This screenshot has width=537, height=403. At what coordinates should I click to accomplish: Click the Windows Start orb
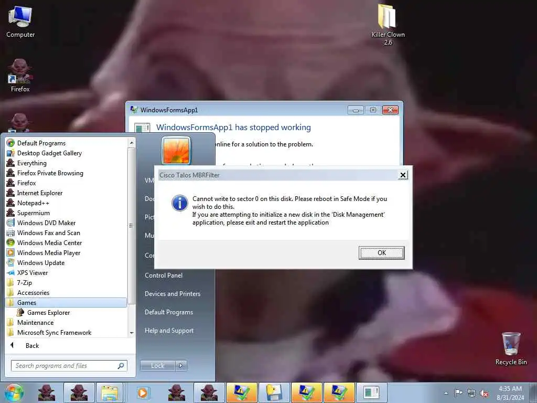pyautogui.click(x=14, y=393)
